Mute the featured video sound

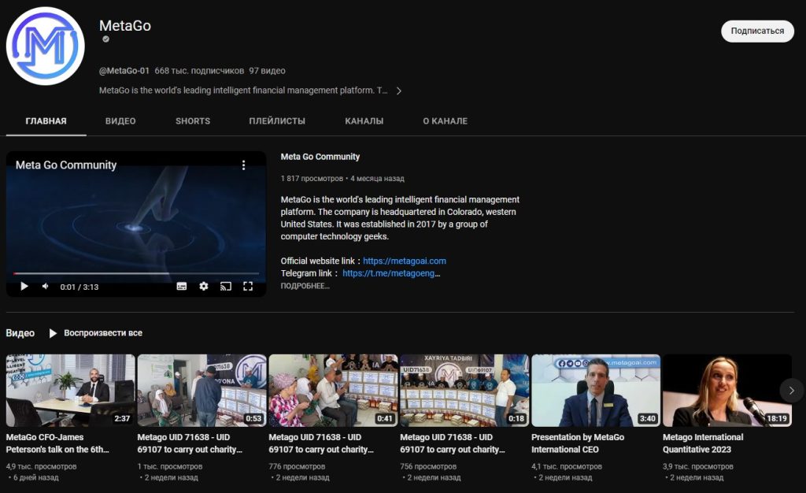(x=45, y=287)
